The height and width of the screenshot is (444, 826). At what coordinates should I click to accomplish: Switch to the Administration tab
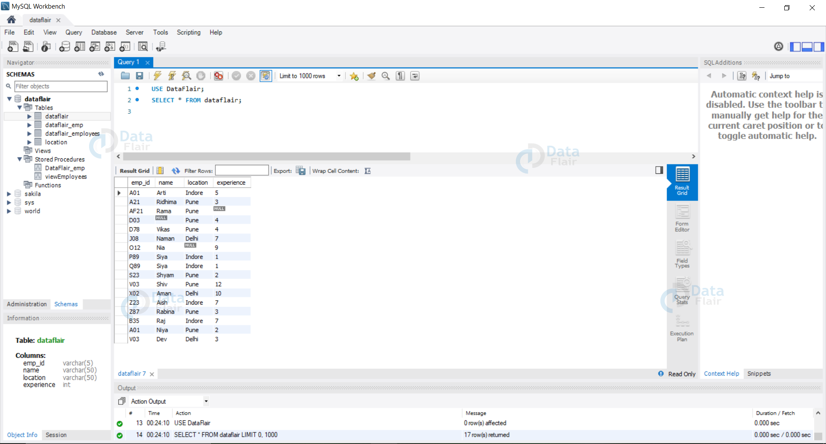coord(27,304)
